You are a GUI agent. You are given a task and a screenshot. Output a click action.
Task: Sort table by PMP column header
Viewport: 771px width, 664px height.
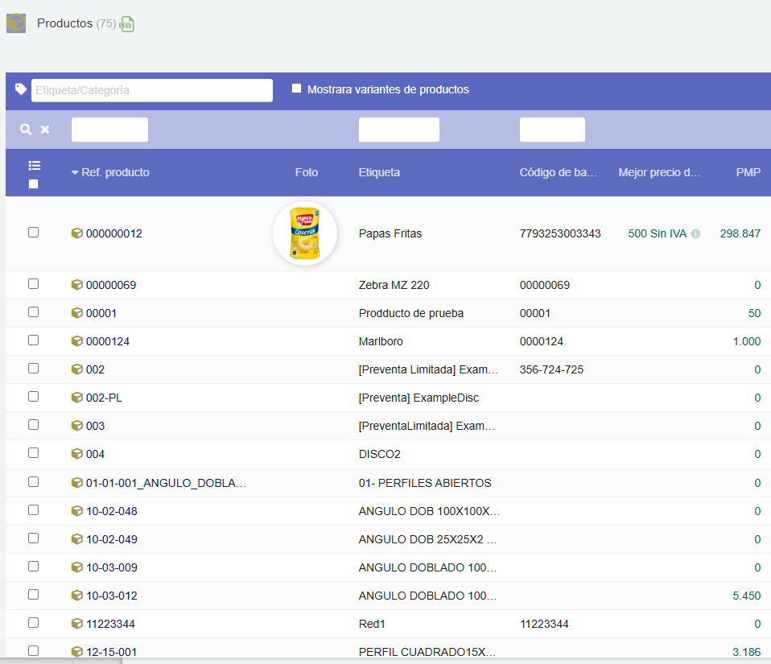[748, 172]
